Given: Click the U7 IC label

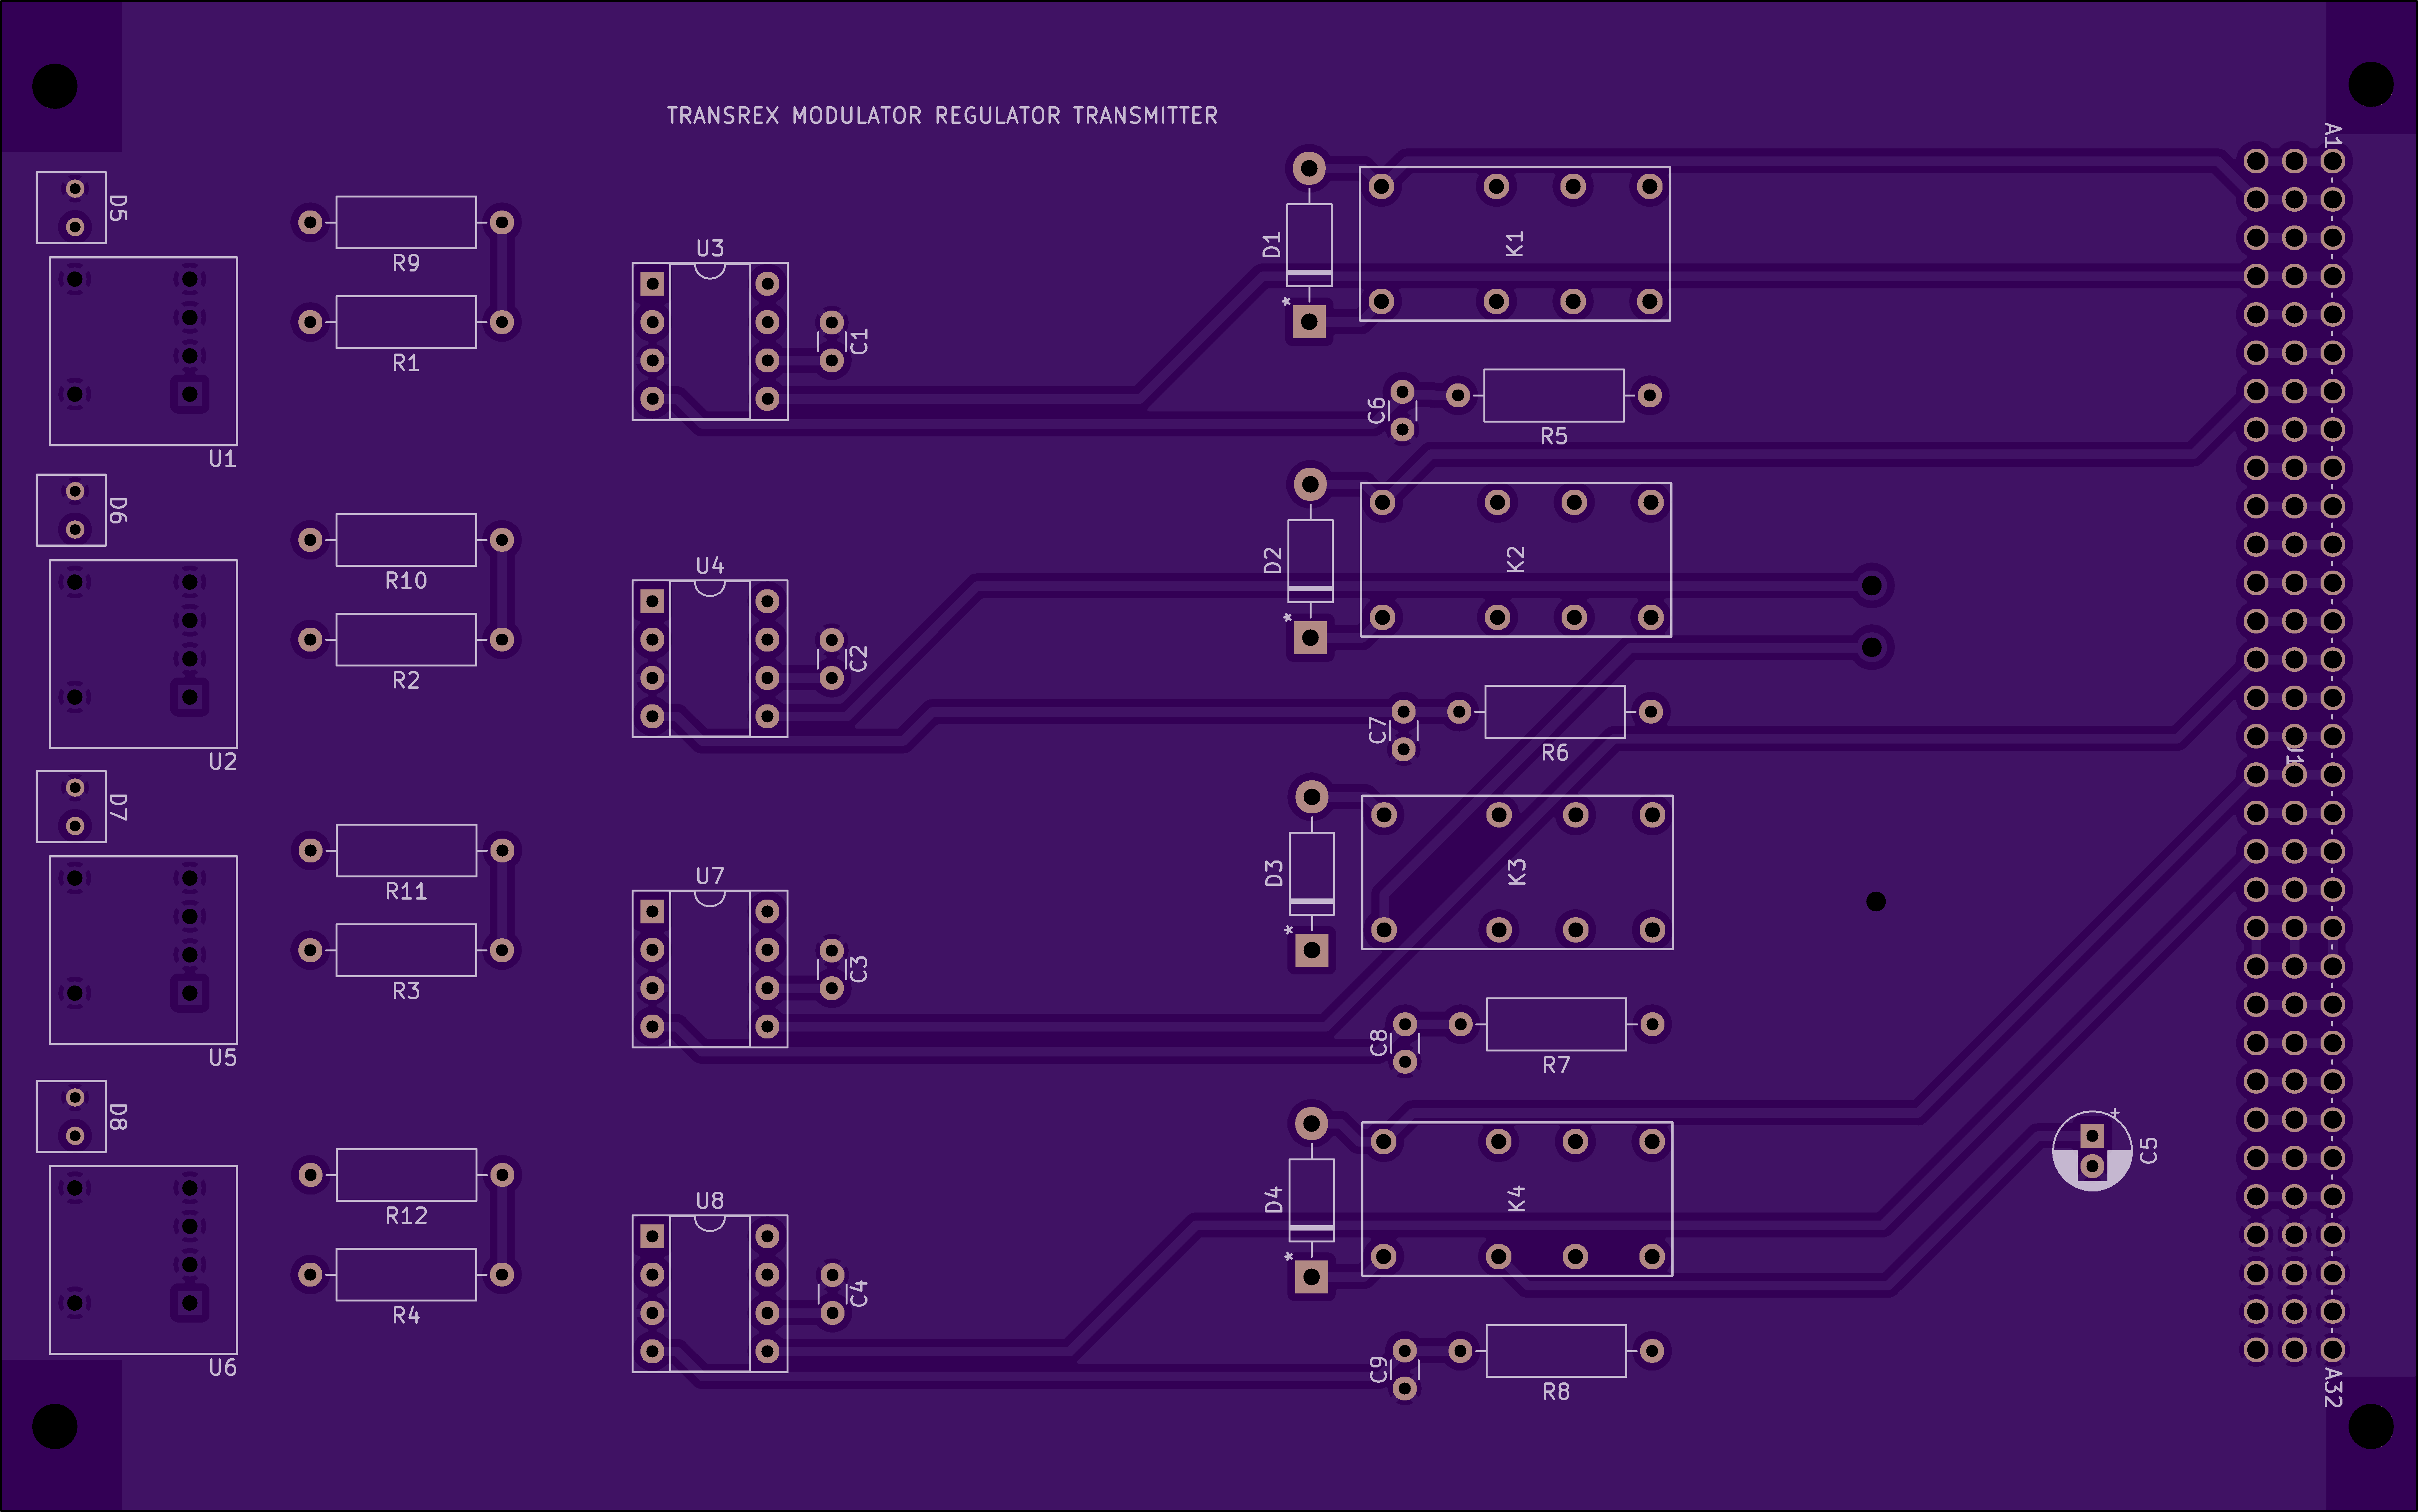Looking at the screenshot, I should (x=710, y=876).
